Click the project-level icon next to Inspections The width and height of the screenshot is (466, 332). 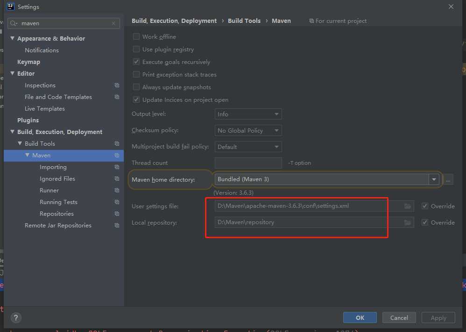[117, 85]
